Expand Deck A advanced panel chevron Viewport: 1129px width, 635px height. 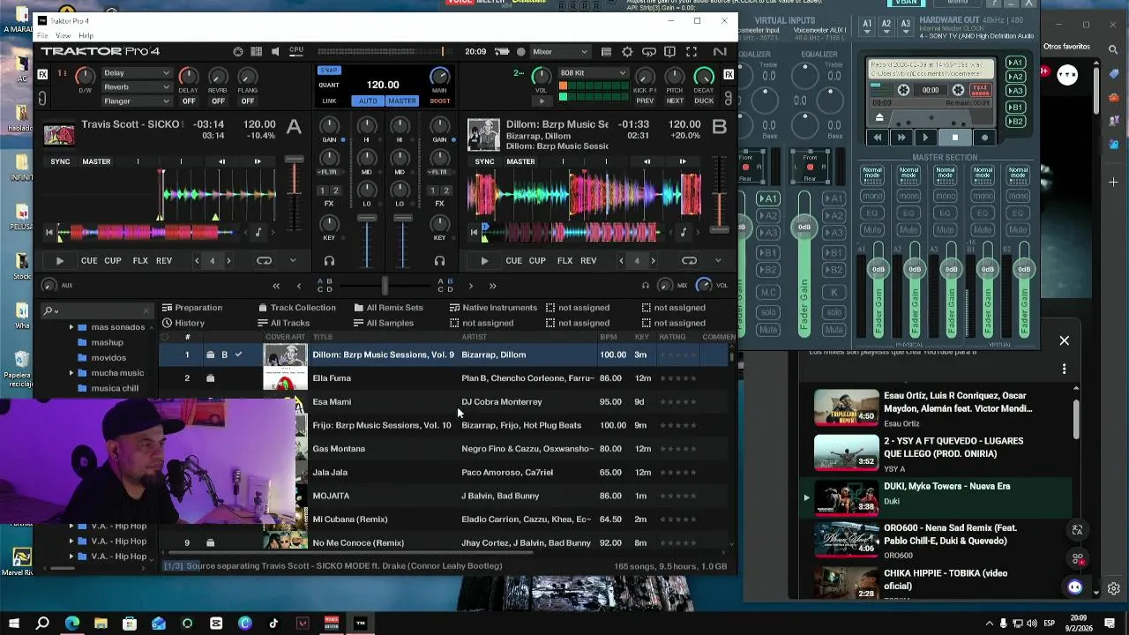293,261
